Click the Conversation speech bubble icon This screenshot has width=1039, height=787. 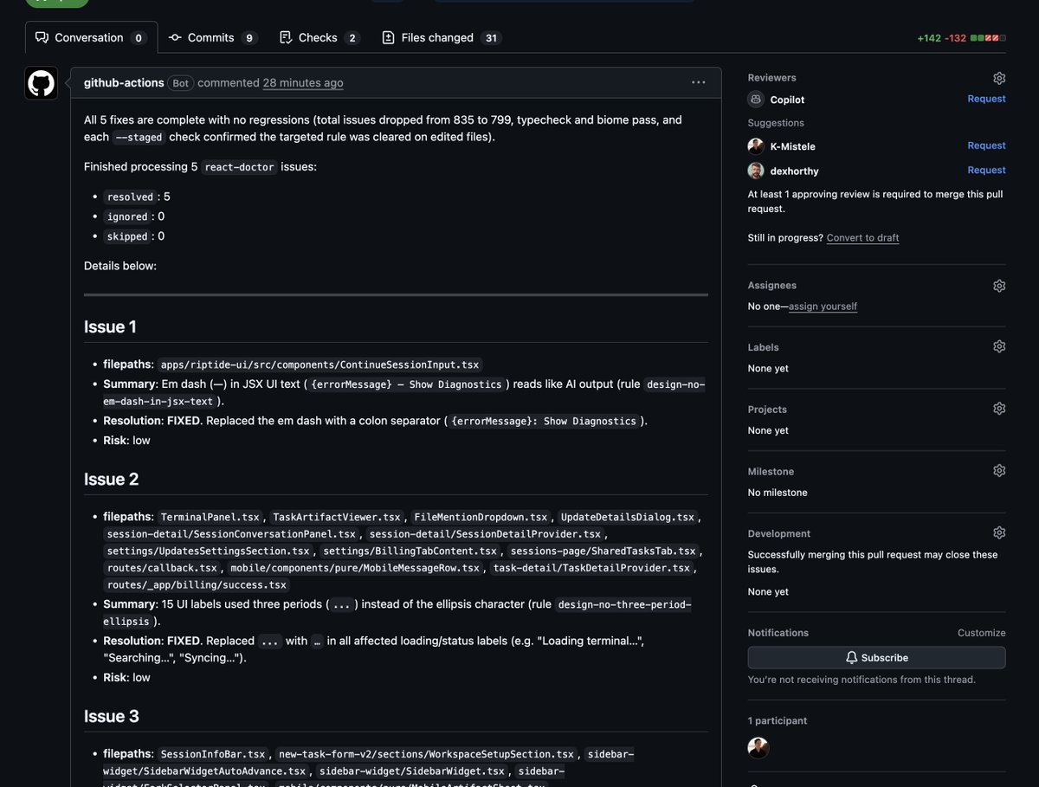pos(42,37)
